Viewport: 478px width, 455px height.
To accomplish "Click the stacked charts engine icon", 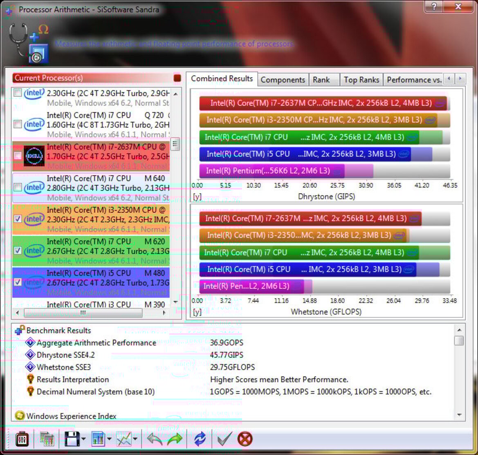I will (x=47, y=439).
